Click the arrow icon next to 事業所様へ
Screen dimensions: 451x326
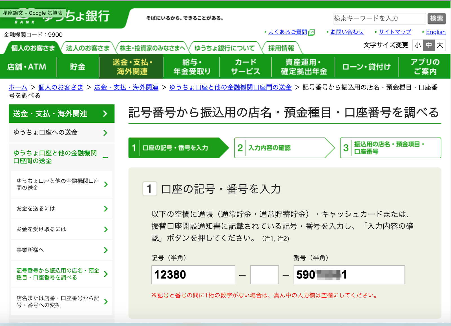pos(106,250)
